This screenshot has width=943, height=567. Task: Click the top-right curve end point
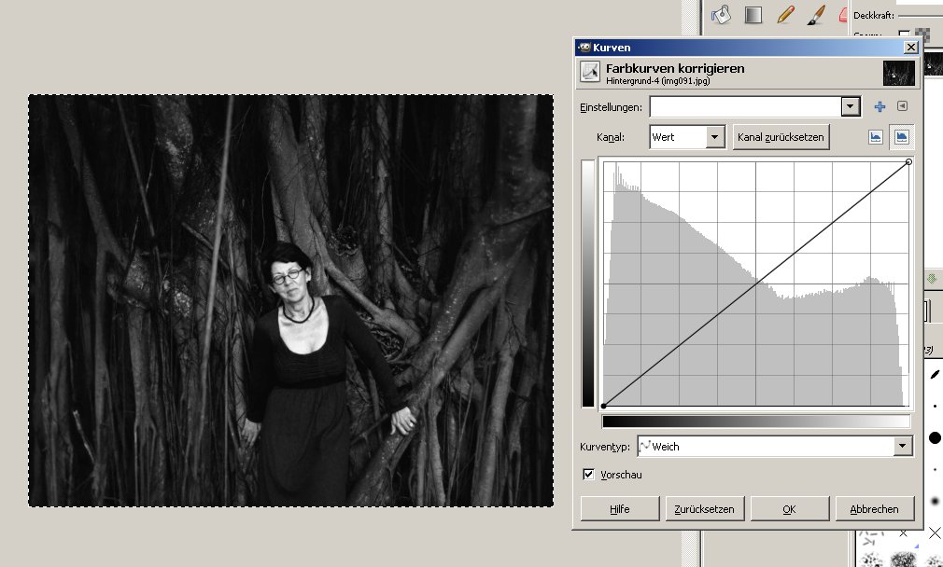(x=908, y=162)
